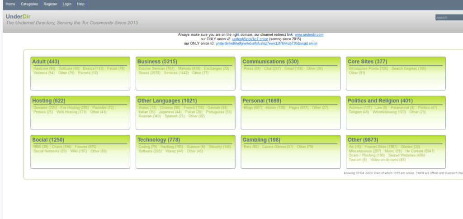Select Exchanges (72) subcategory
This screenshot has height=219, width=463.
[x=217, y=69]
